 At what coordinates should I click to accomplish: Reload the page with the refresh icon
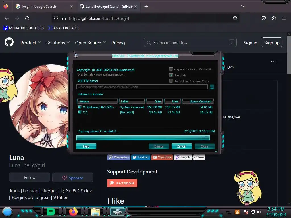27,18
